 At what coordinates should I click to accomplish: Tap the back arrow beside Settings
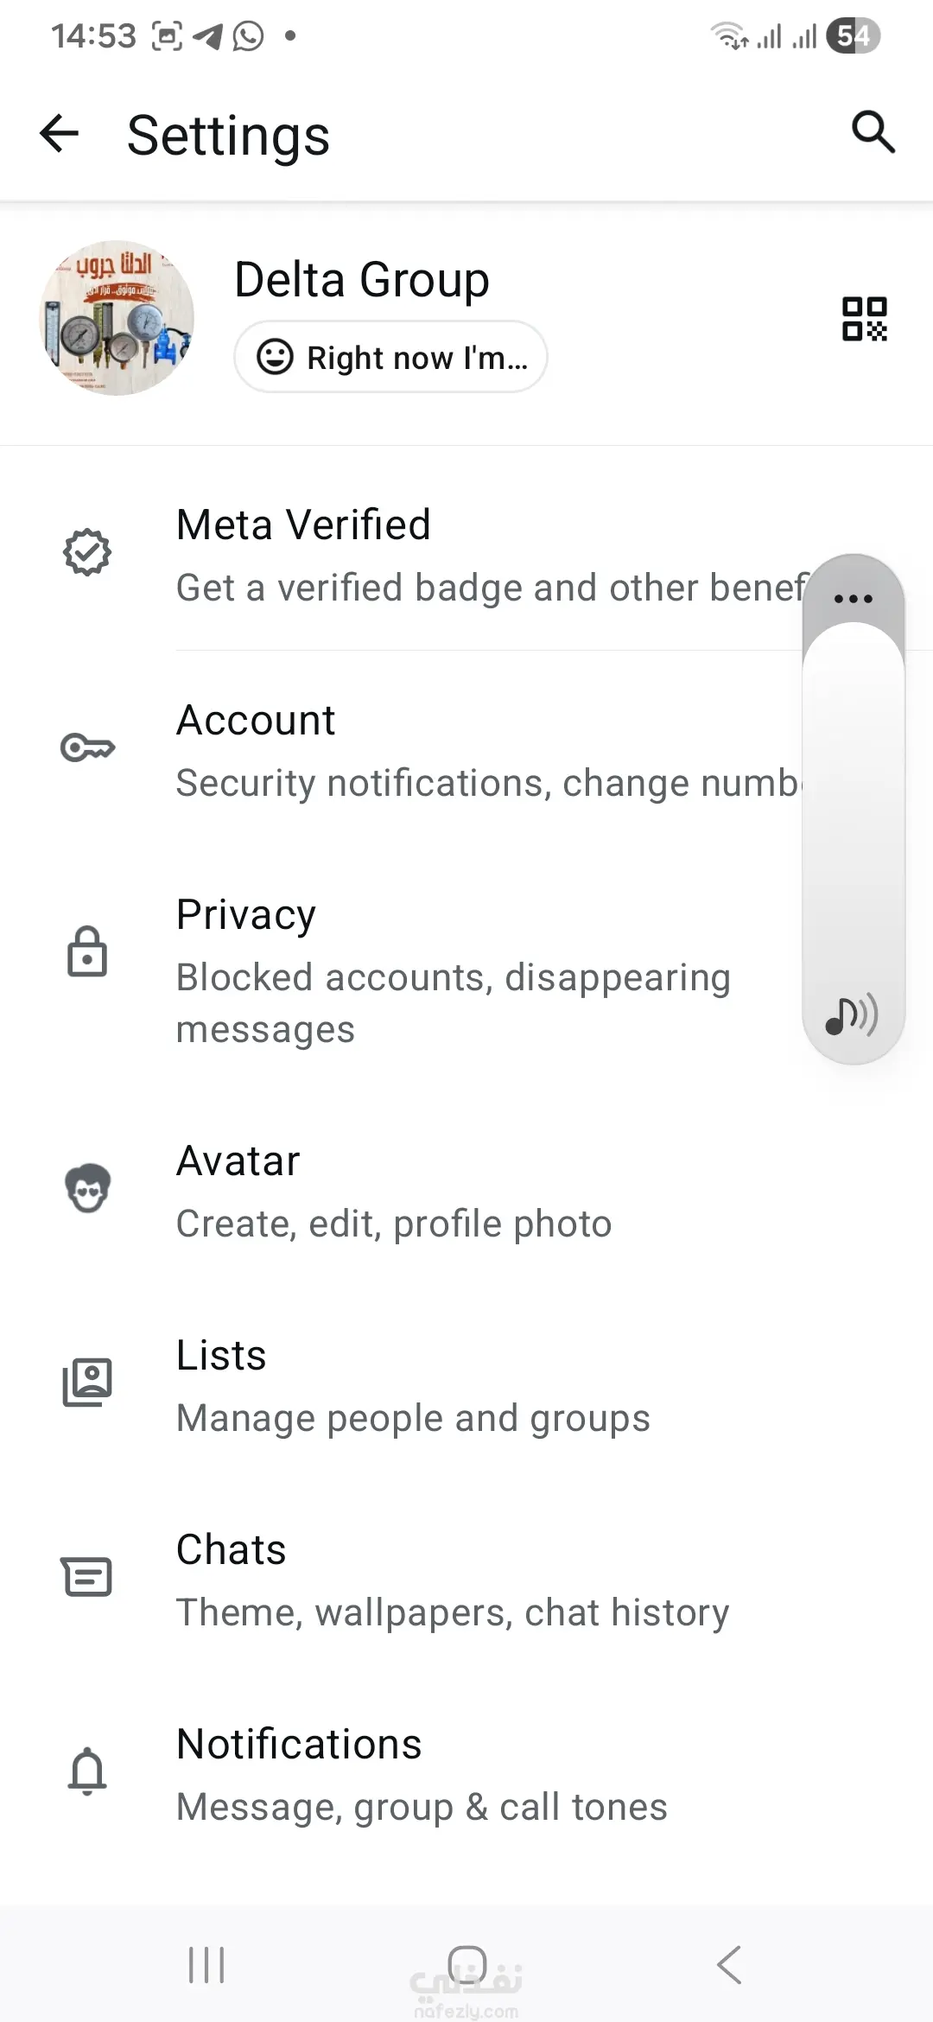tap(60, 134)
